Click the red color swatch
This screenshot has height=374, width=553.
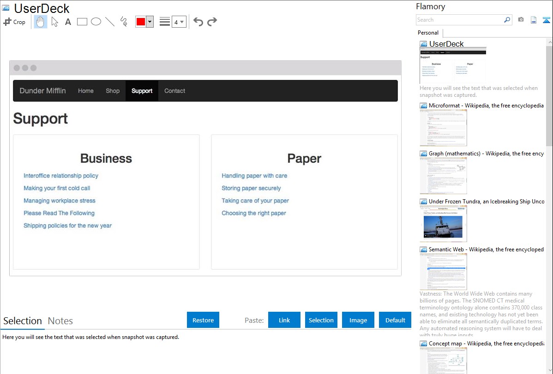tap(141, 22)
